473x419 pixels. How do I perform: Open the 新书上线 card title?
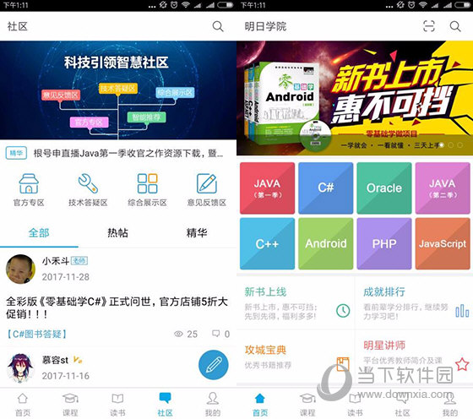tap(265, 291)
